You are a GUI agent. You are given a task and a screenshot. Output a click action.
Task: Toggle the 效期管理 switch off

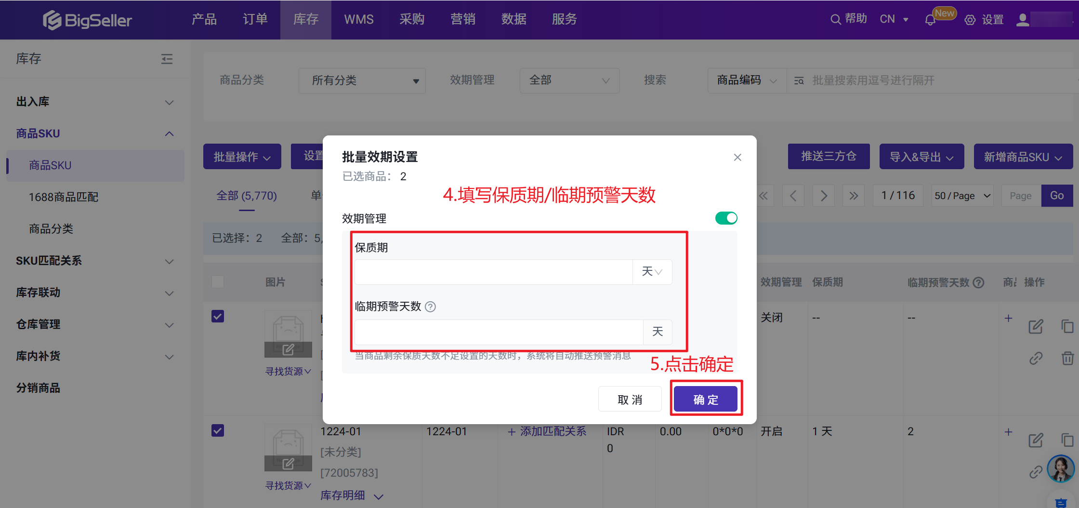(x=726, y=218)
